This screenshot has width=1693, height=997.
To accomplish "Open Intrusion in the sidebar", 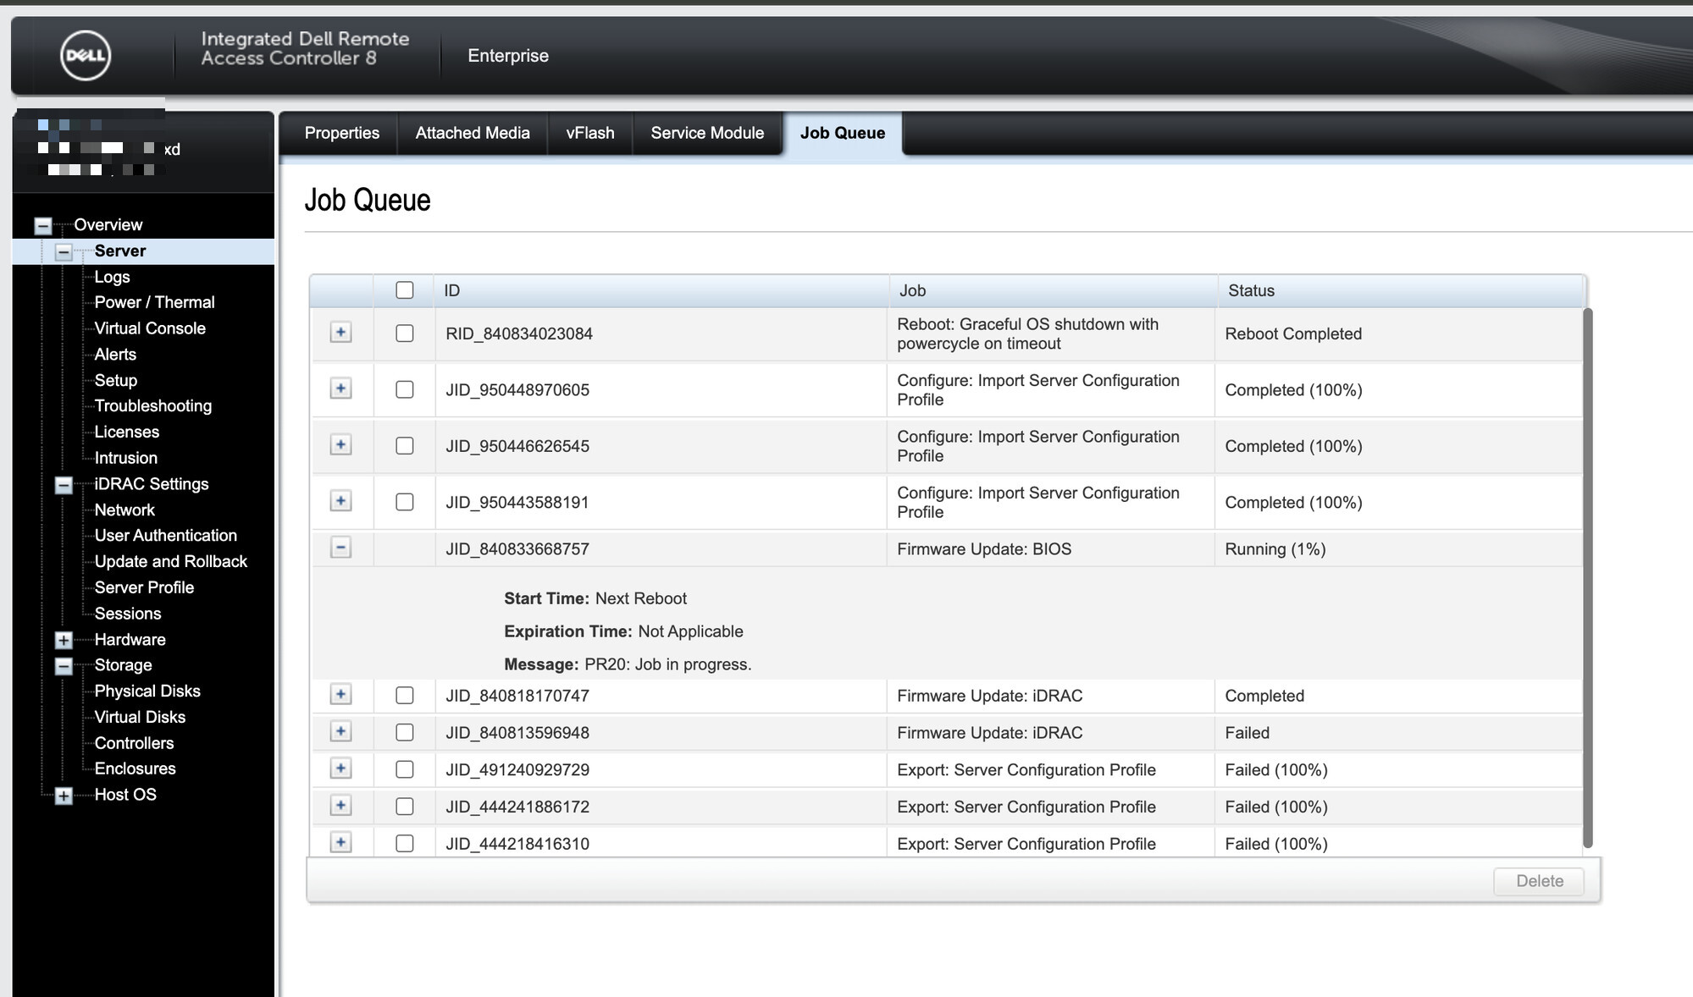I will 126,458.
